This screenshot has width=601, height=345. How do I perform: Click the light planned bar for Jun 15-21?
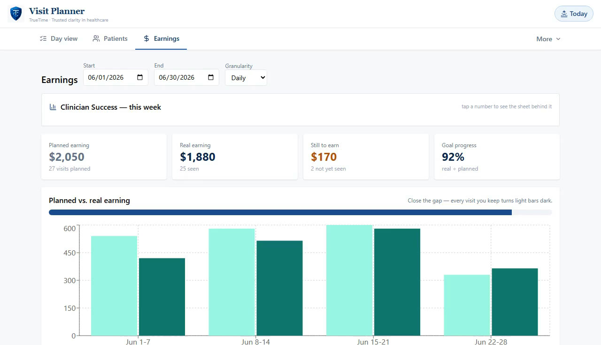(x=349, y=280)
